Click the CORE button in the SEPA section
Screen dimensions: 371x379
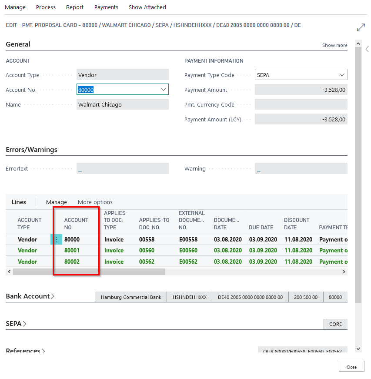(x=335, y=324)
